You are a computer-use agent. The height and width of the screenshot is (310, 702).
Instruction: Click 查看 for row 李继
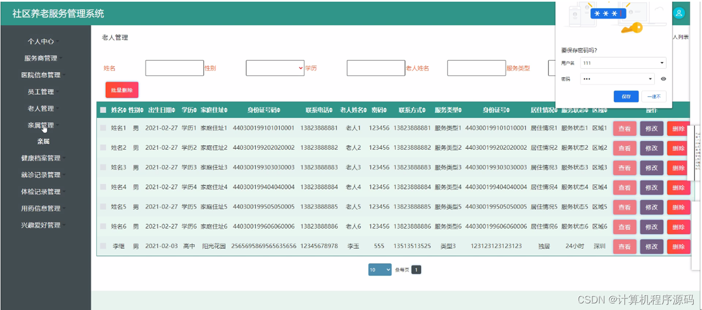click(x=624, y=247)
